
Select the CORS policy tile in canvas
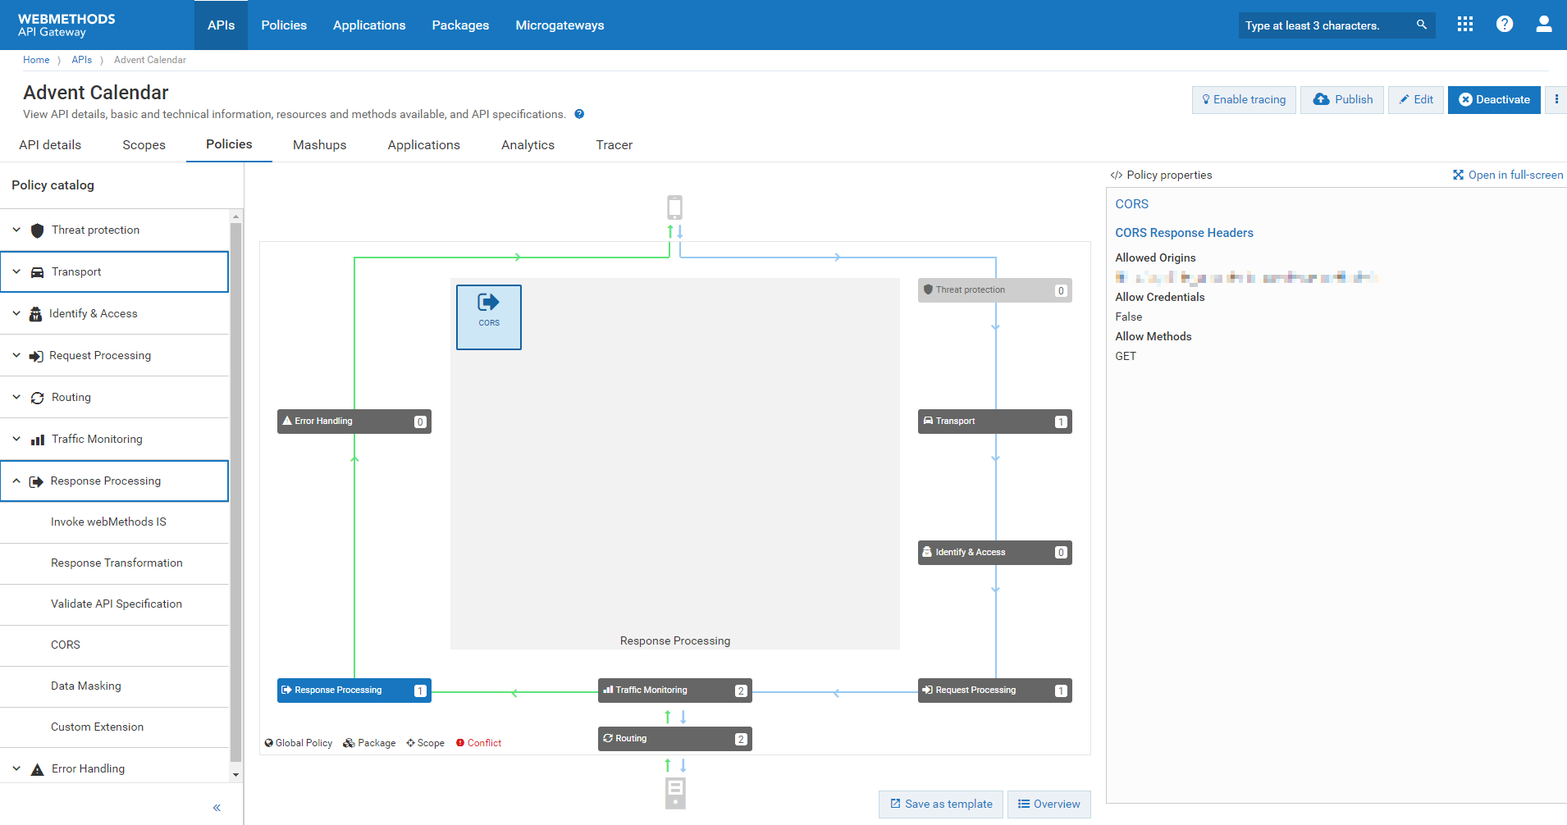[489, 317]
